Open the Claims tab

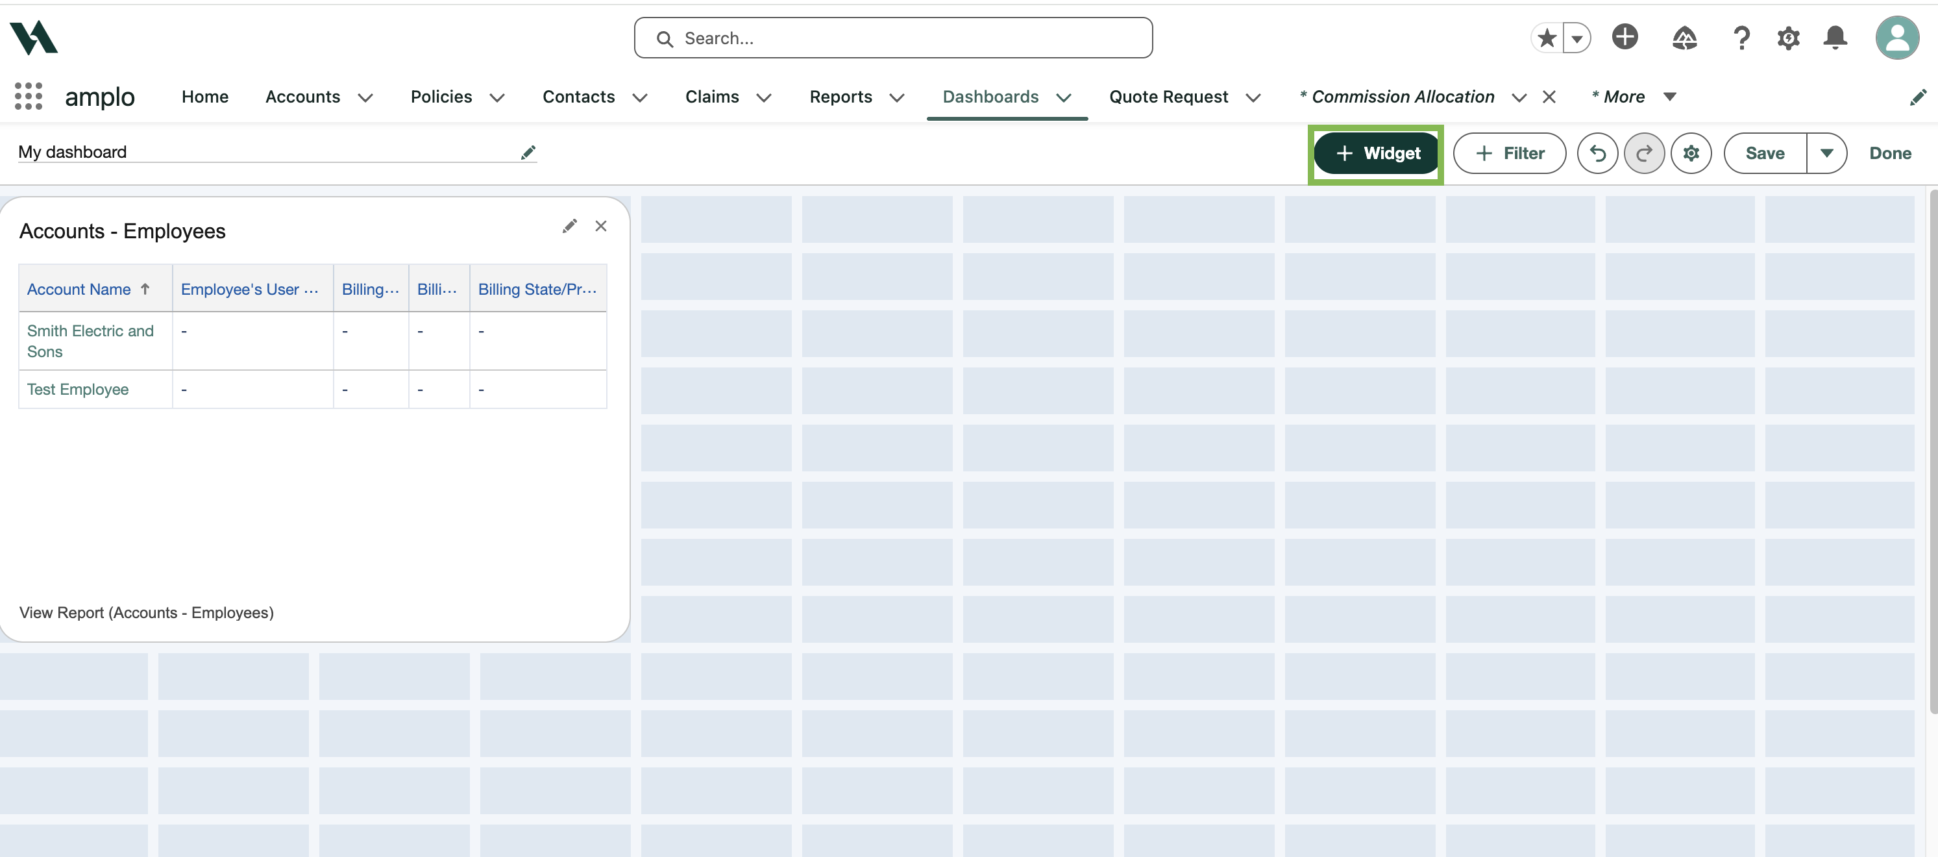click(x=712, y=97)
